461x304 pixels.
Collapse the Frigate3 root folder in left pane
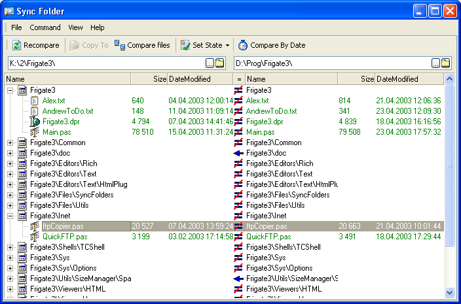click(10, 90)
